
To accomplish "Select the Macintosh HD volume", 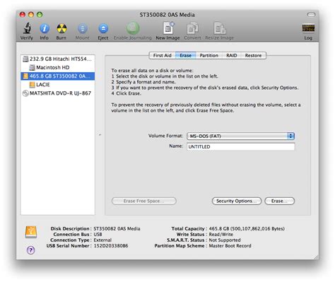I will 58,68.
